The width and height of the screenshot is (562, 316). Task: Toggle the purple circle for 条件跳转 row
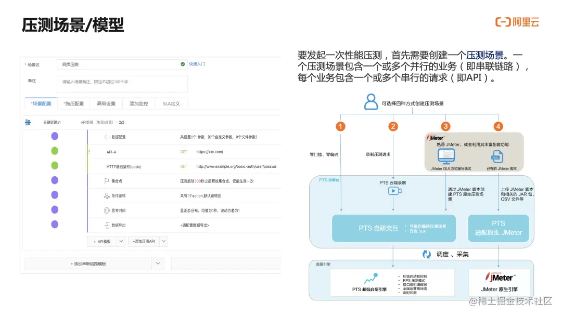tap(55, 195)
